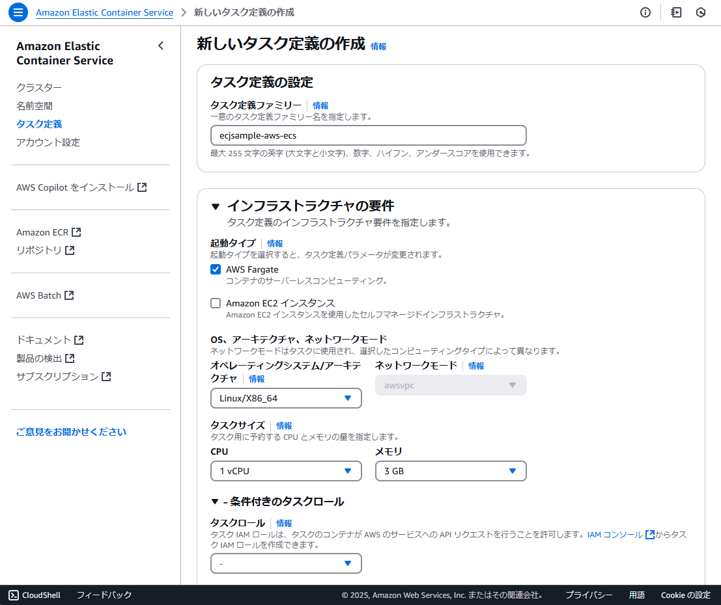The height and width of the screenshot is (605, 721).
Task: Click 情報 link beside ネットワークモード
Action: (x=476, y=366)
